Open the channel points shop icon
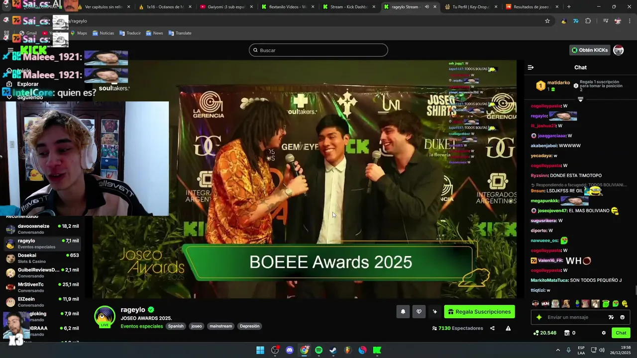The height and width of the screenshot is (358, 637). click(x=566, y=333)
